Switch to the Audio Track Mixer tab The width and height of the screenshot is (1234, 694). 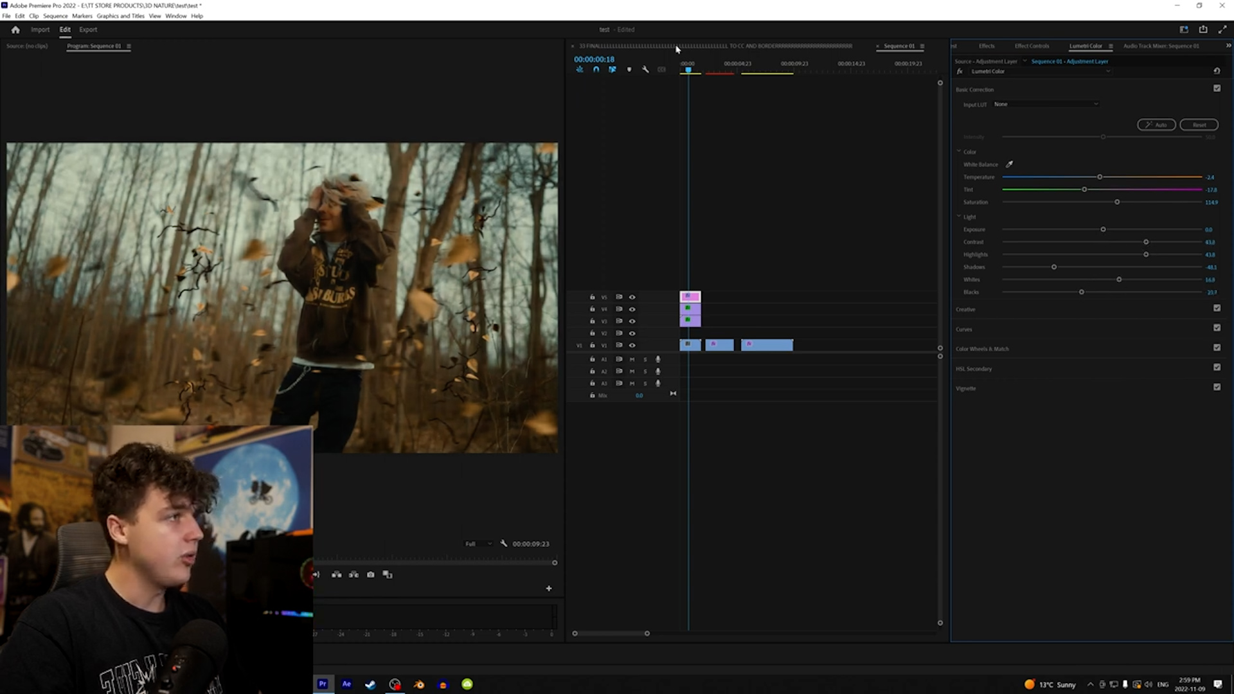1161,46
